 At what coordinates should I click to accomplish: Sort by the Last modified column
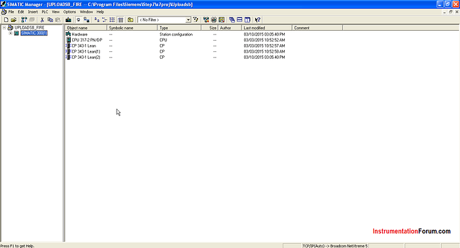click(x=267, y=28)
